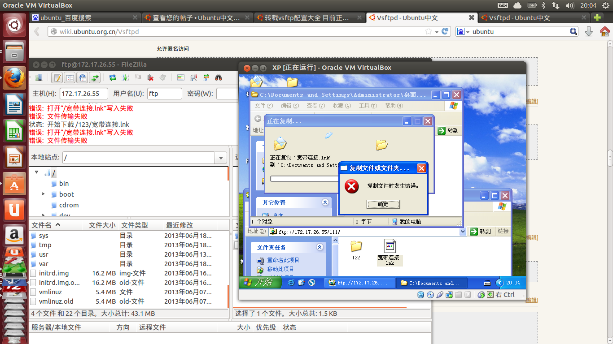Launch Firefox from Ubuntu launcher
The width and height of the screenshot is (613, 344).
[14, 77]
